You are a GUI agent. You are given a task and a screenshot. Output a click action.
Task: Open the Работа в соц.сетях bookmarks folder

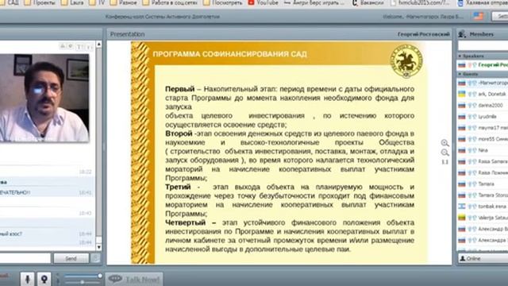pos(171,3)
